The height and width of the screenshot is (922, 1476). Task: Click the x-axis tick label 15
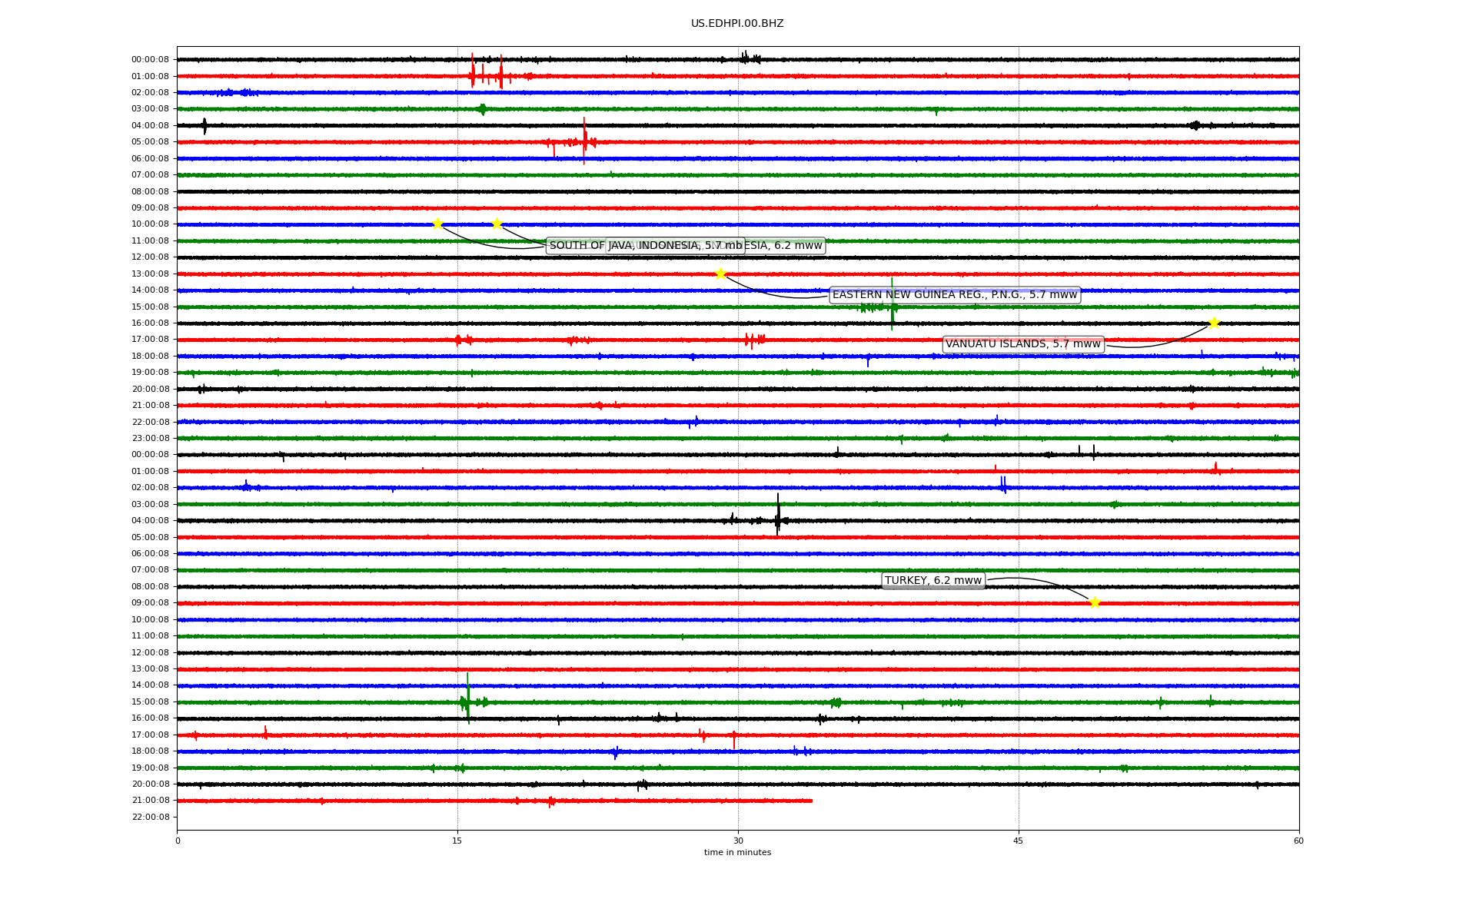coord(457,841)
